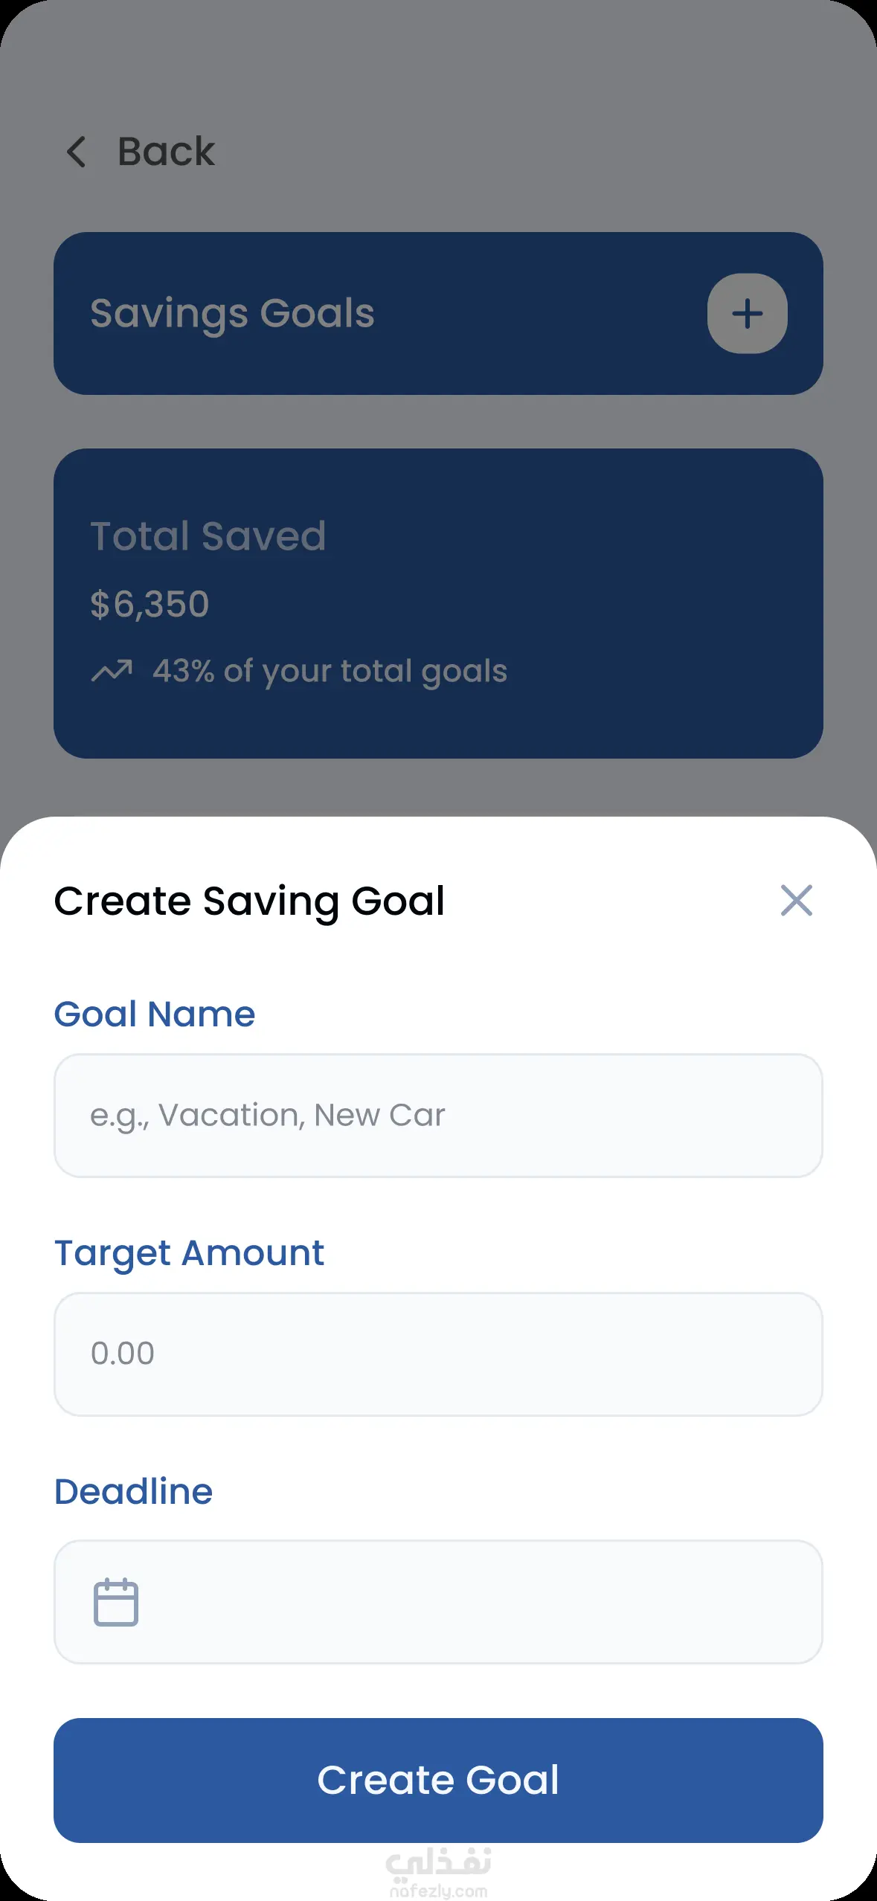Click the trending-up arrow icon

point(112,671)
